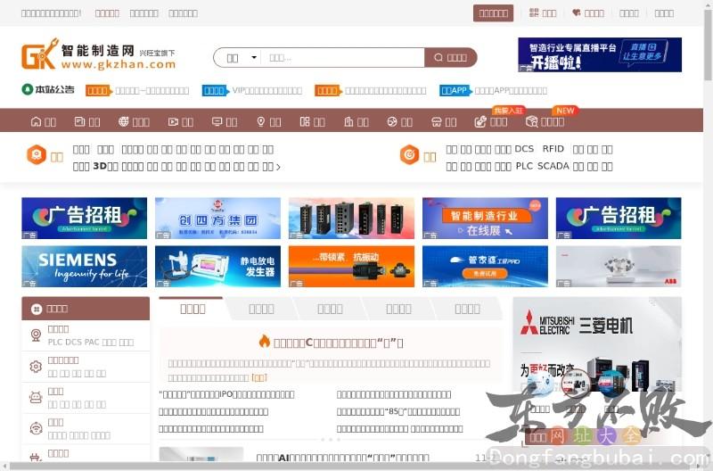This screenshot has height=471, width=713.
Task: Click the nav item with the NEW badge
Action: point(545,121)
